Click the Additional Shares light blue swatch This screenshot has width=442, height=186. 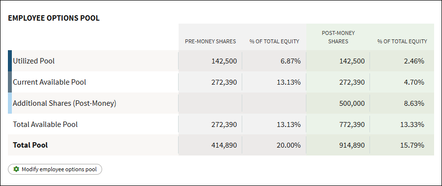coord(10,103)
